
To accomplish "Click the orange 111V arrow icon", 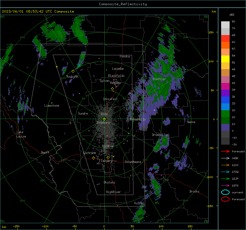I will coord(225,165).
